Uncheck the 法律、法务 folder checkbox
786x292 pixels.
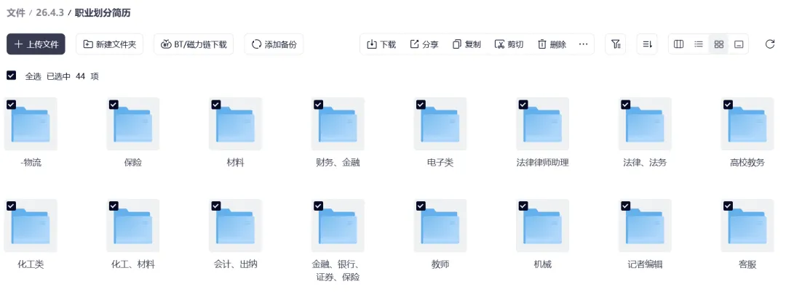click(x=625, y=104)
